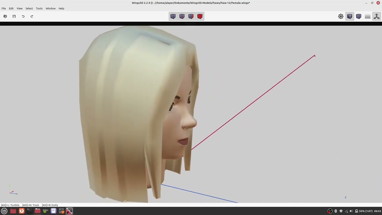Viewport: 382px width, 215px height.
Task: Open the Edit menu
Action: 11,8
